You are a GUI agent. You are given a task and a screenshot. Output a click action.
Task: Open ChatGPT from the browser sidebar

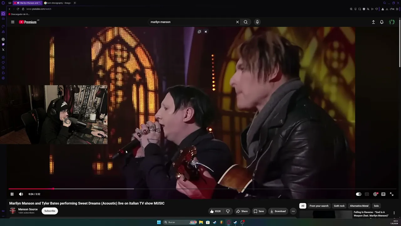(x=3, y=39)
